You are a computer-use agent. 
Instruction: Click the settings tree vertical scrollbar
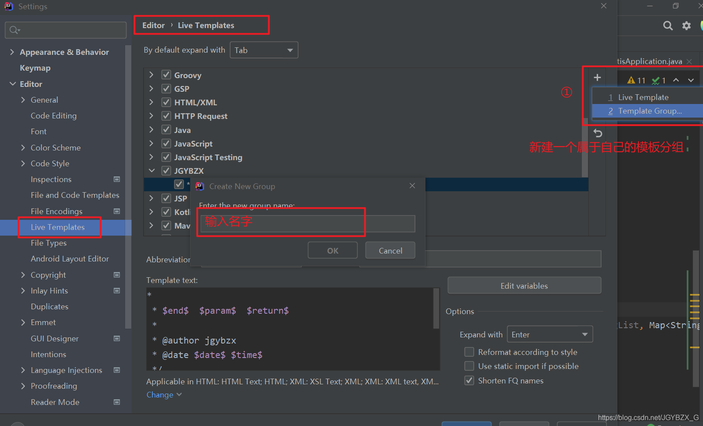pos(128,186)
